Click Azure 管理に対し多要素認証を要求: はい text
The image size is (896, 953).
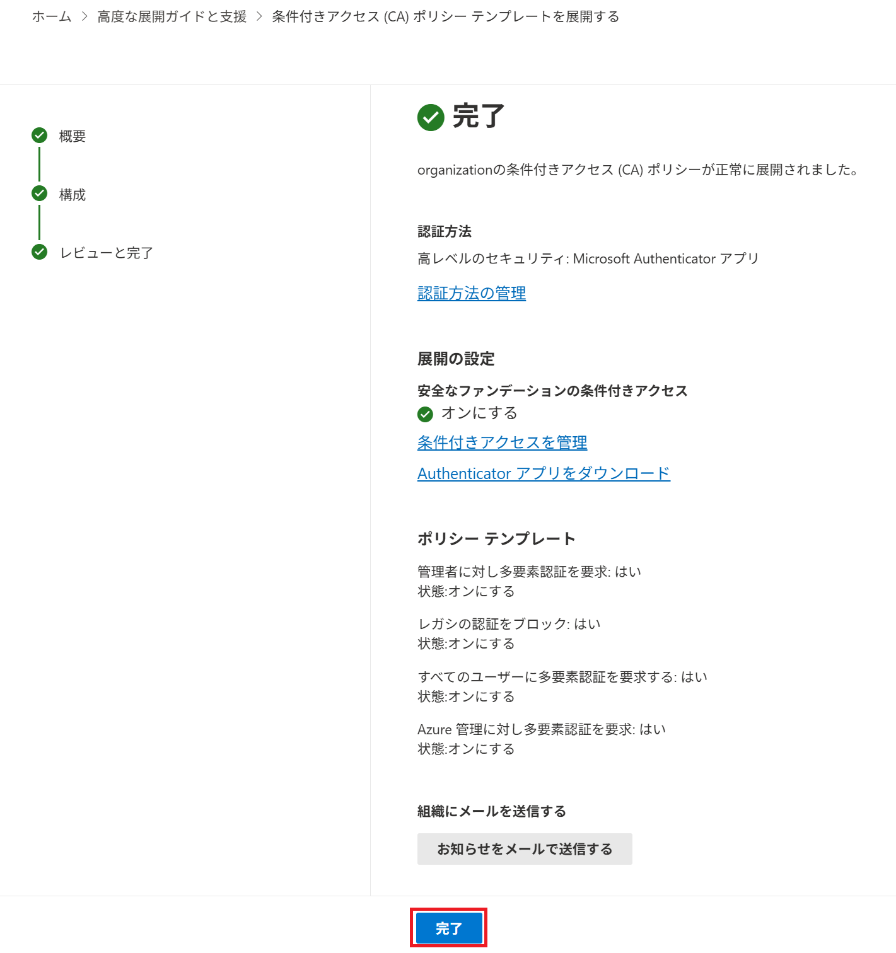click(542, 729)
